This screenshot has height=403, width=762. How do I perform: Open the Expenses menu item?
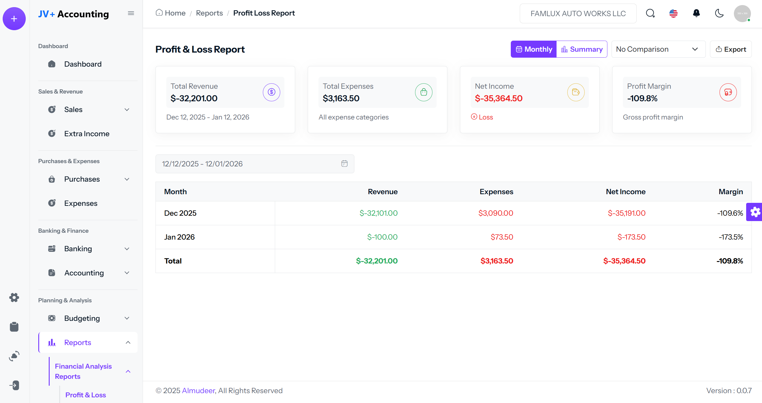pos(81,203)
